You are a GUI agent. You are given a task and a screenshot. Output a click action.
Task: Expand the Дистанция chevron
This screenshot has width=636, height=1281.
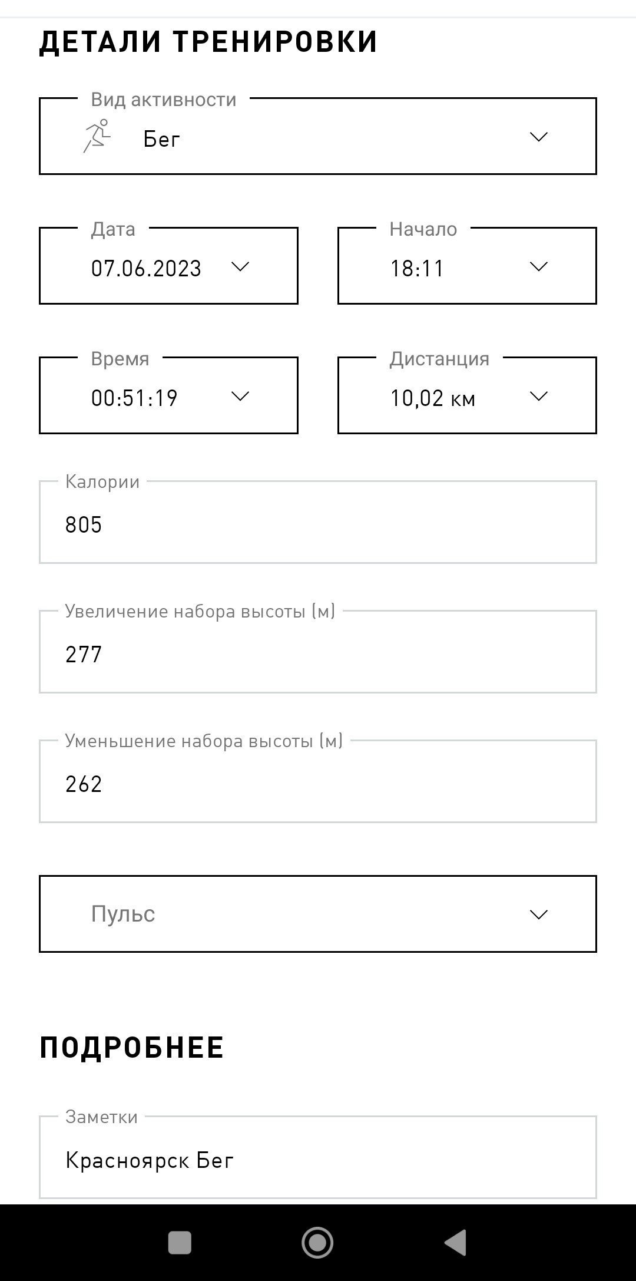point(539,396)
